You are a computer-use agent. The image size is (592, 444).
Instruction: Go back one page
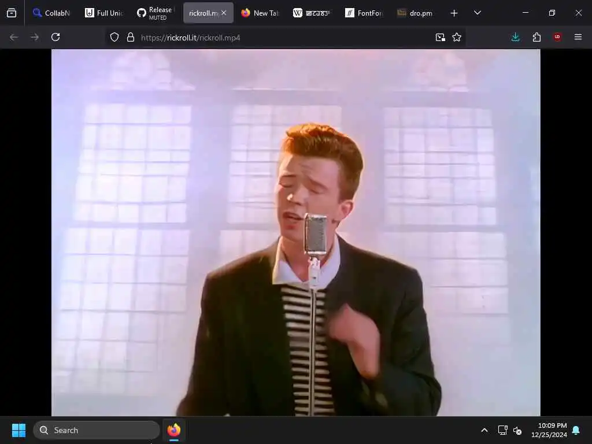[x=14, y=37]
